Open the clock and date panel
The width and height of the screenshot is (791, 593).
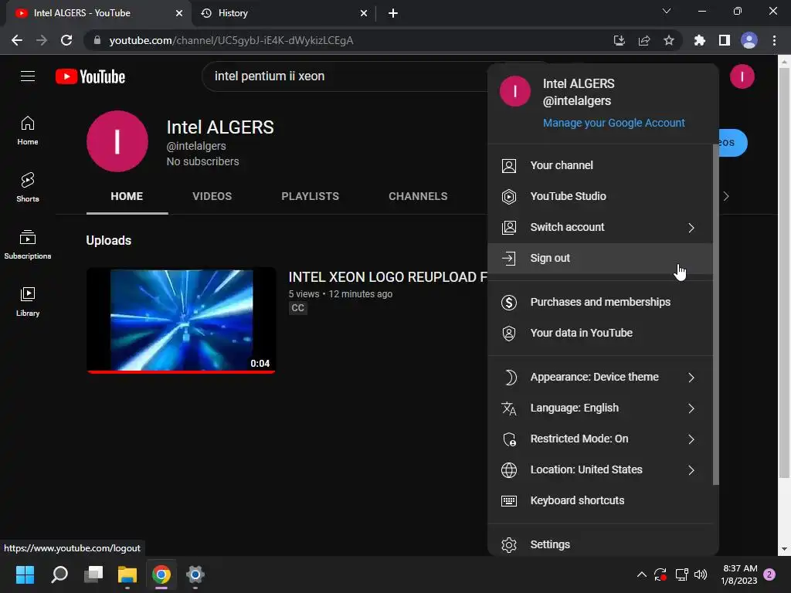pos(738,574)
